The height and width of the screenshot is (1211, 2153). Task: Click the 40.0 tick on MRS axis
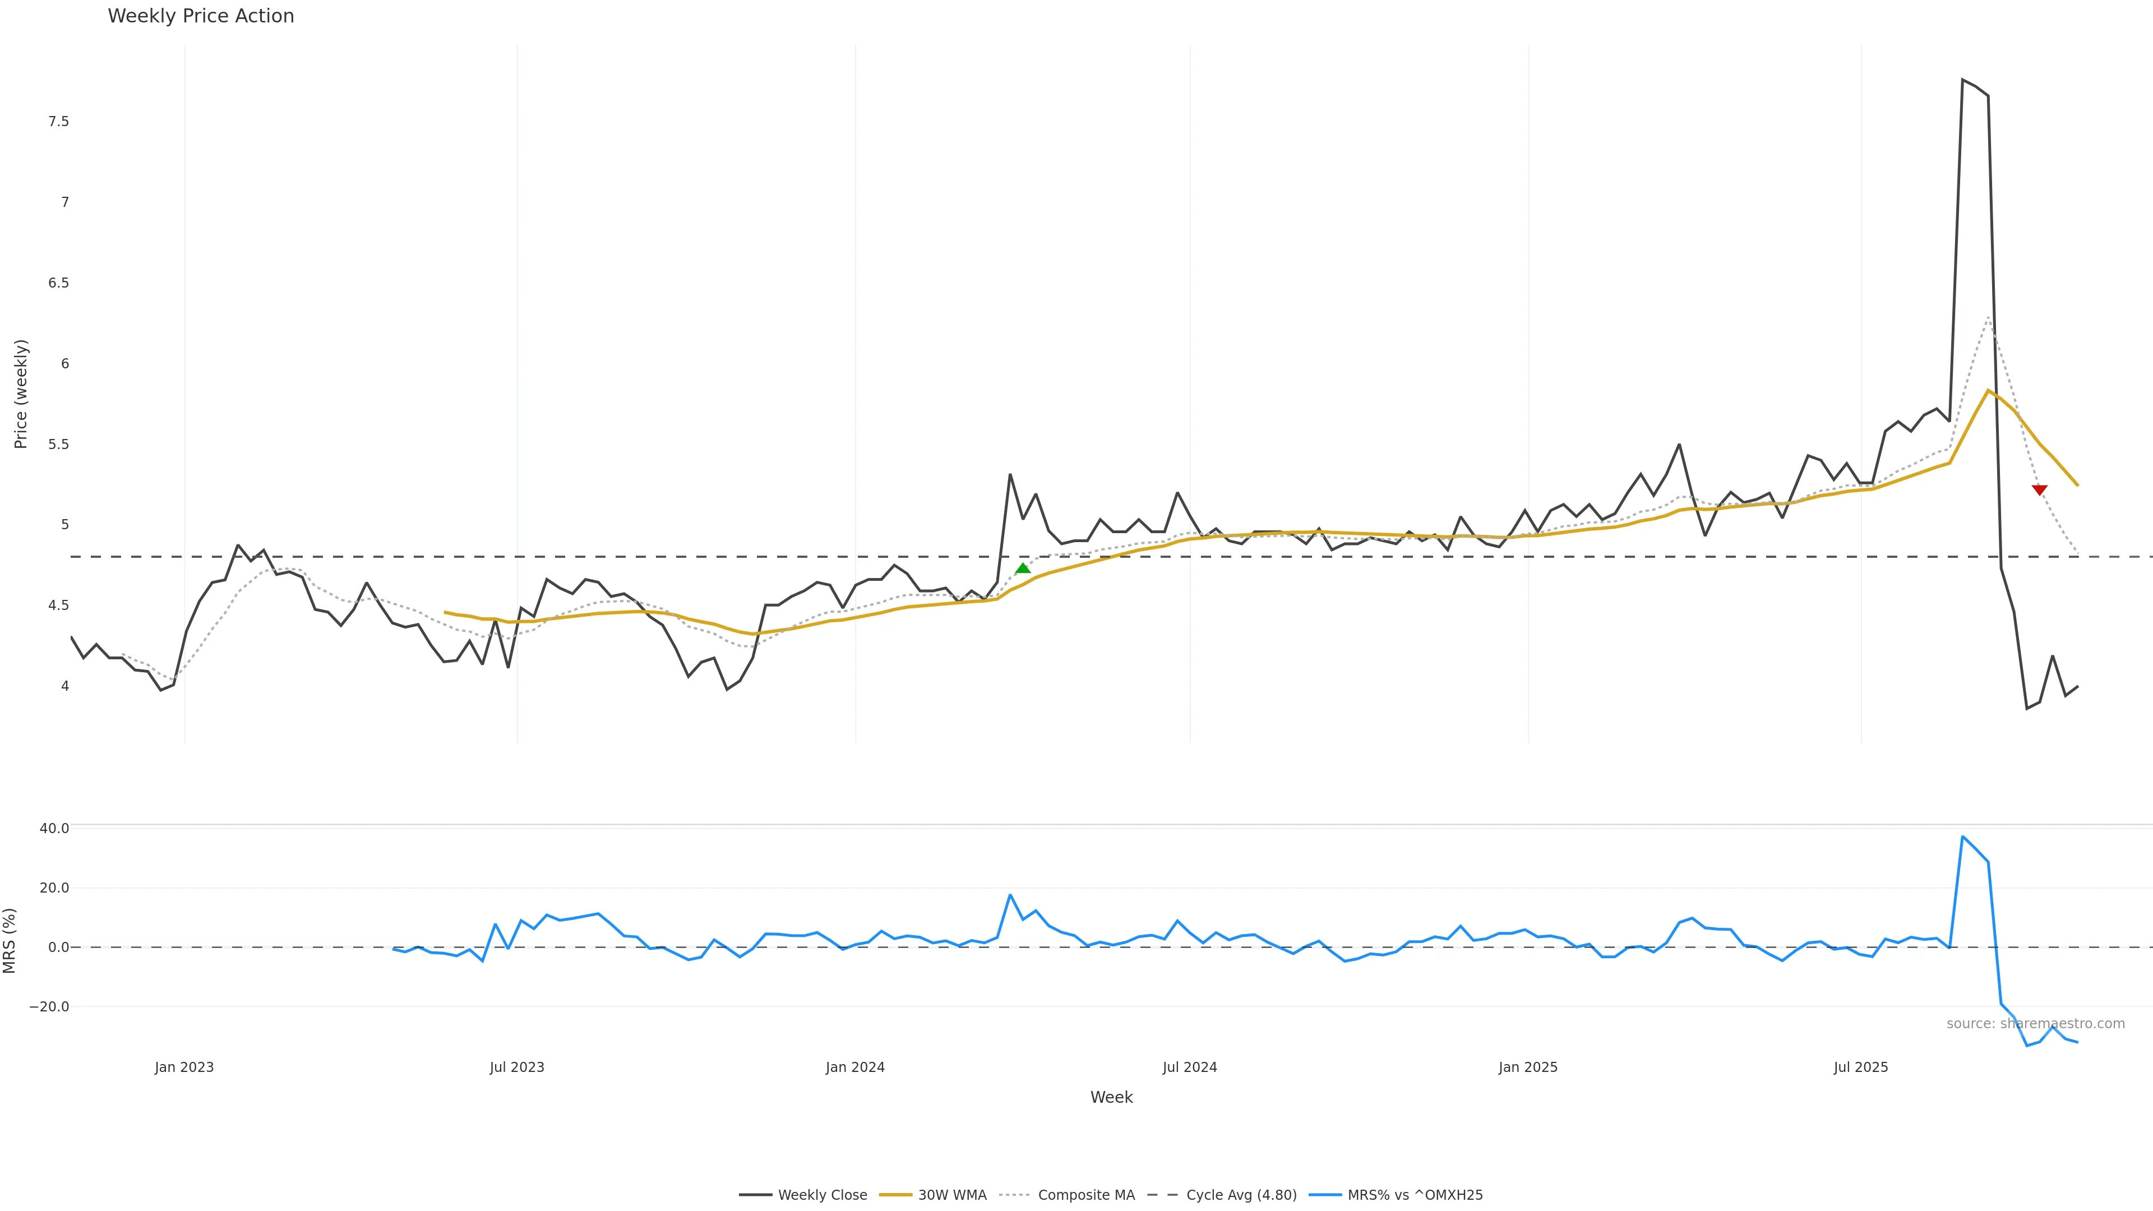[x=54, y=828]
